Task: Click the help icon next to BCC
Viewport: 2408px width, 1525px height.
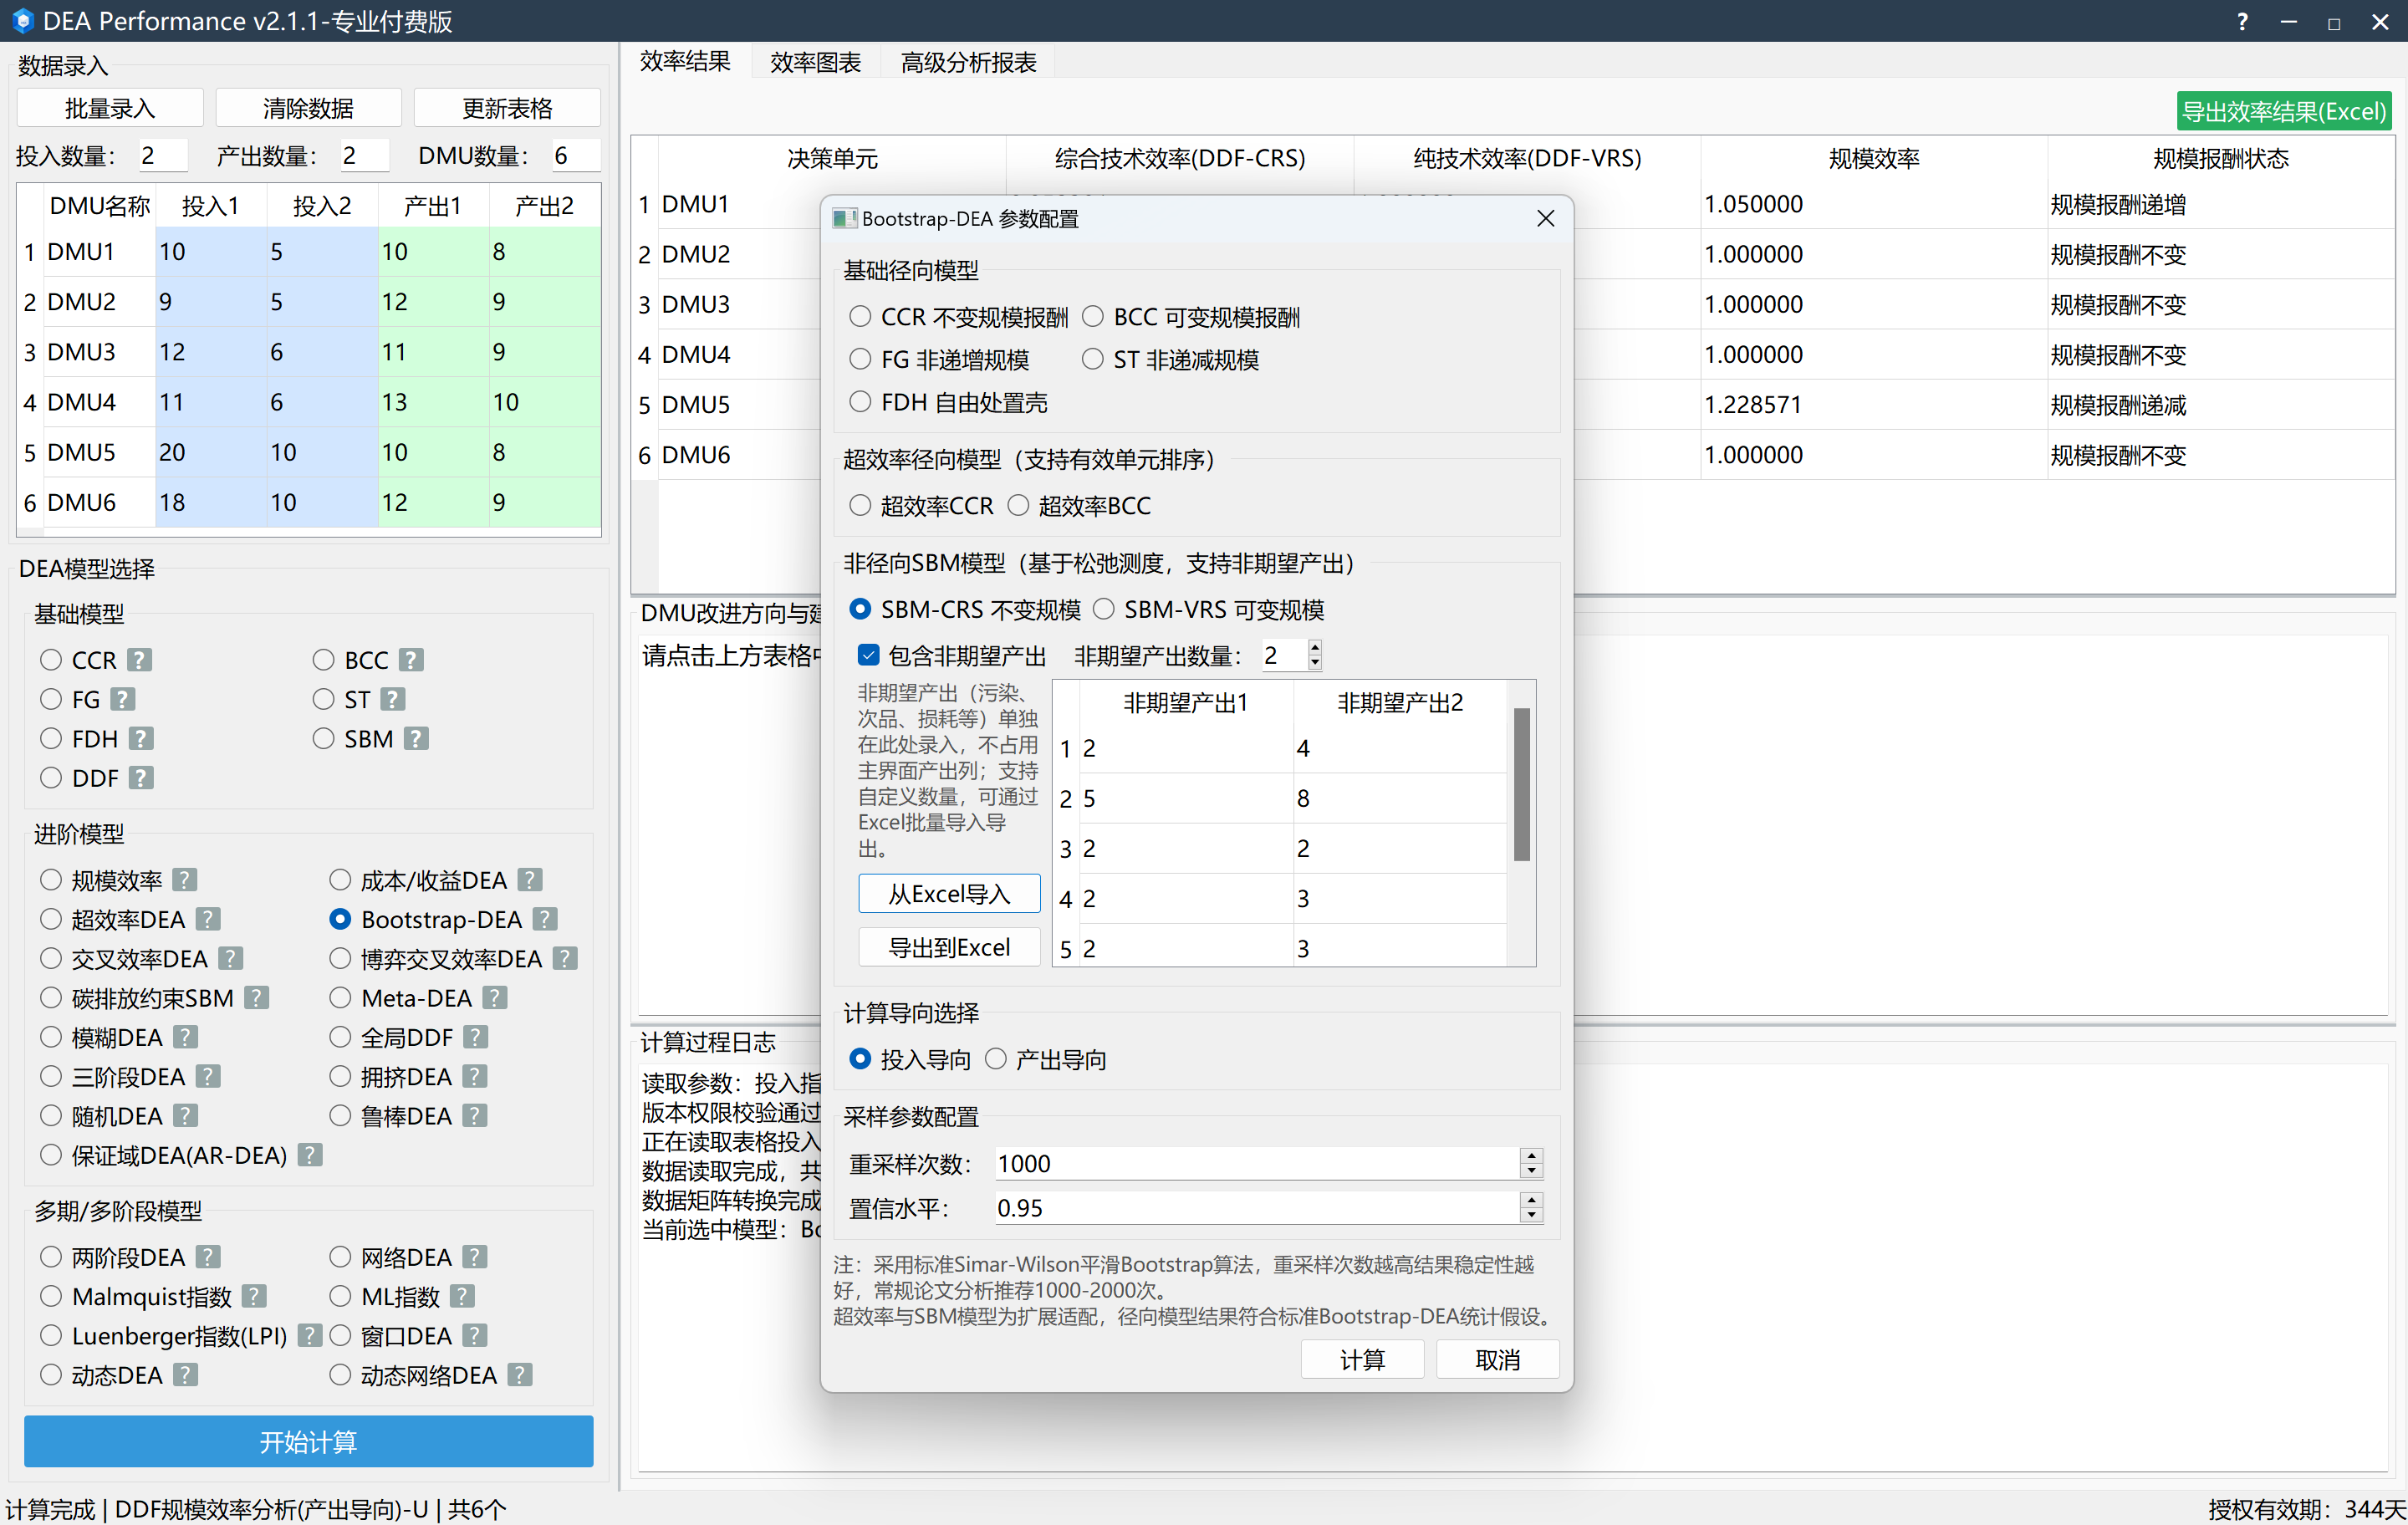Action: click(411, 660)
